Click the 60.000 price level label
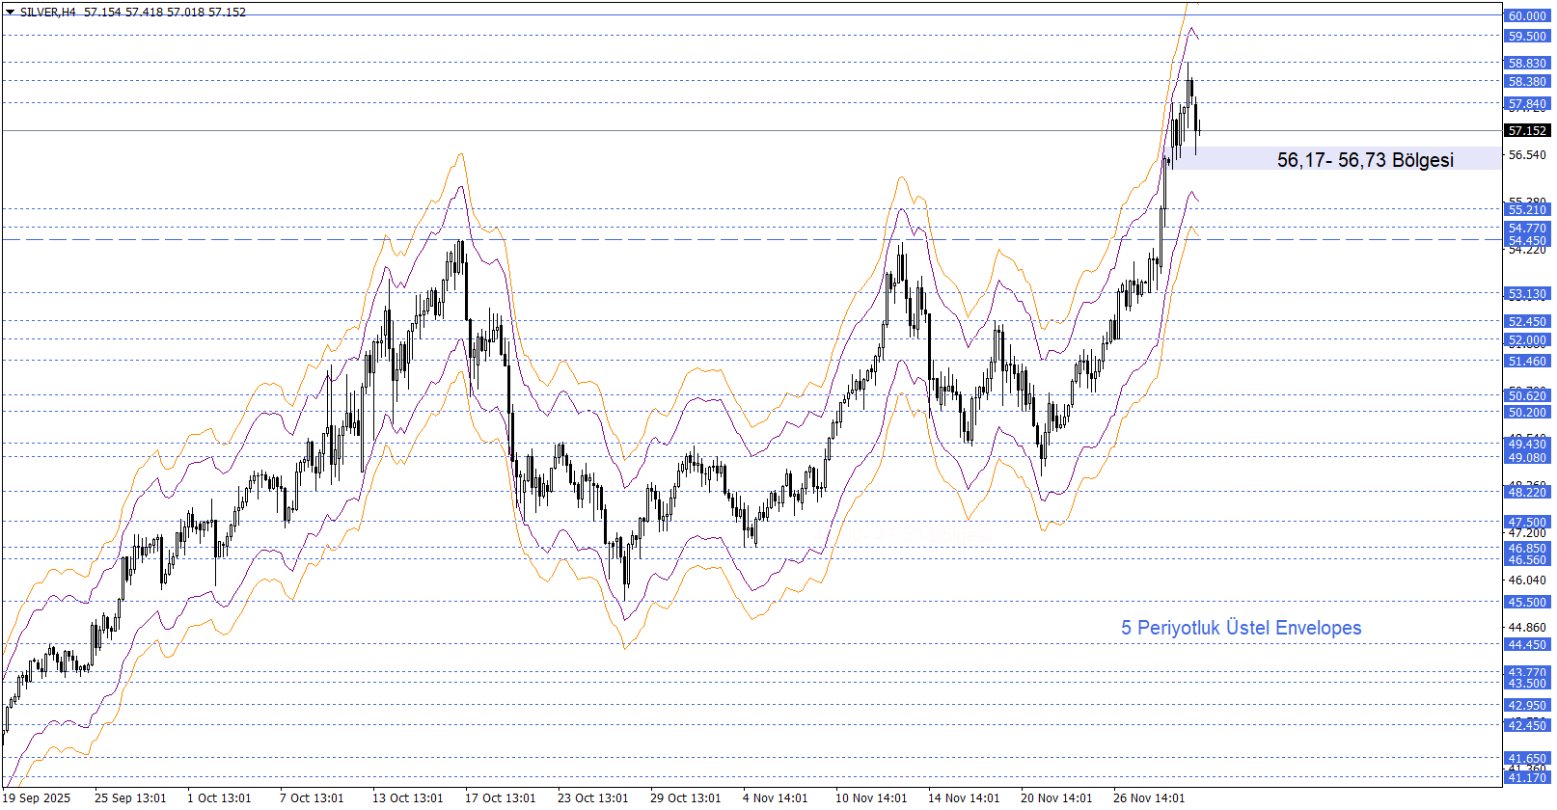This screenshot has width=1557, height=810. pos(1527,16)
